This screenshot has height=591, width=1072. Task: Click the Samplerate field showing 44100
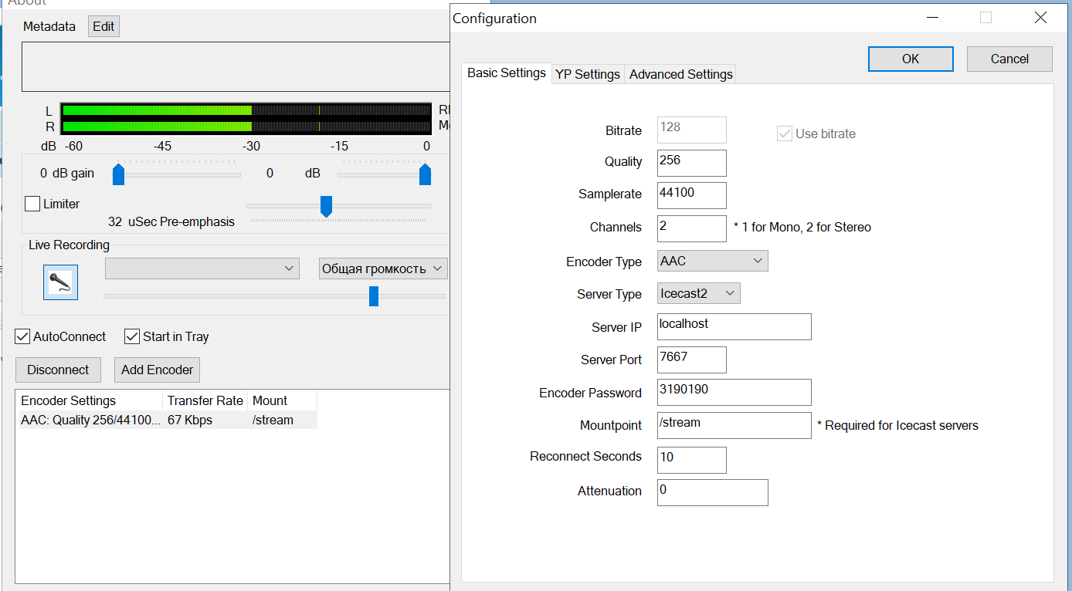(x=692, y=195)
